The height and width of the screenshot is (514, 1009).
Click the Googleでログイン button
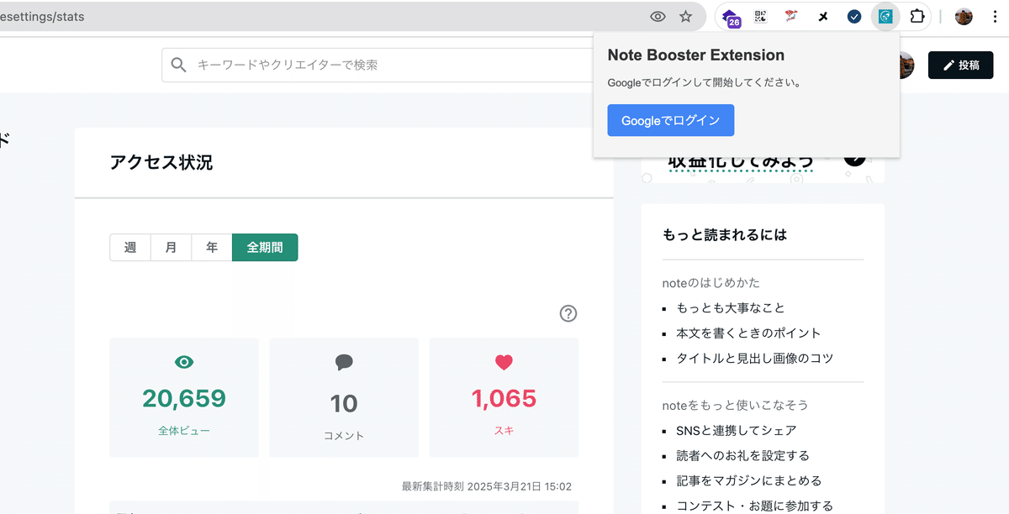pos(670,120)
